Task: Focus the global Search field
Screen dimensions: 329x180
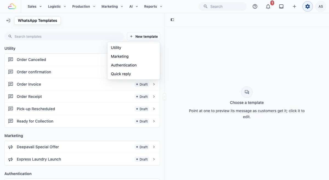Action: point(223,6)
